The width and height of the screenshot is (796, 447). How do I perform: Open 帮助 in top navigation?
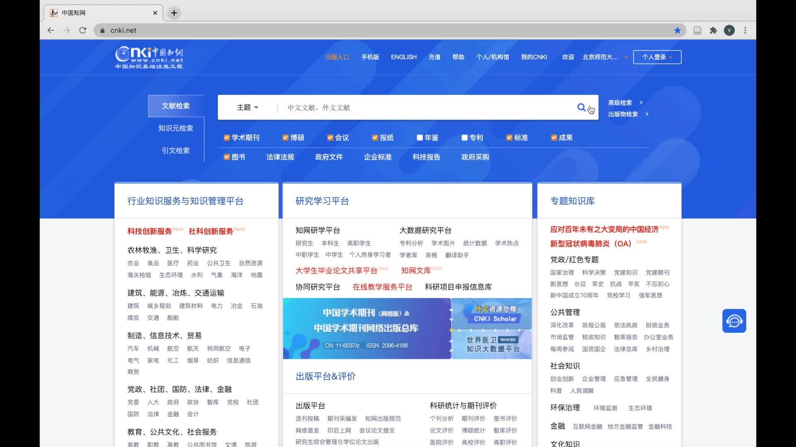[458, 57]
